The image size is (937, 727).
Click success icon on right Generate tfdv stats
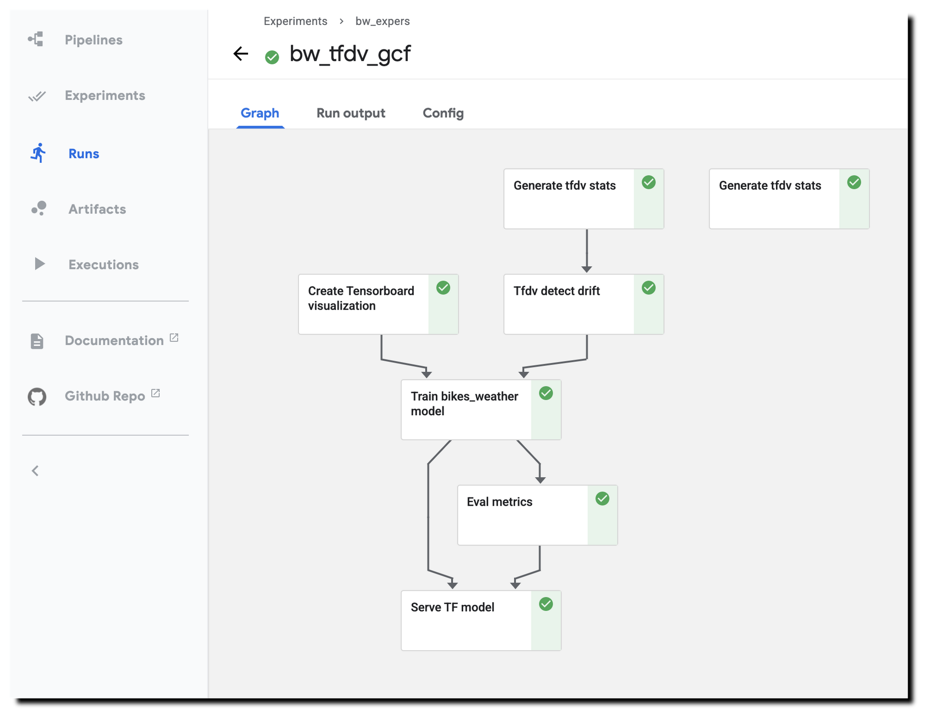pyautogui.click(x=854, y=182)
